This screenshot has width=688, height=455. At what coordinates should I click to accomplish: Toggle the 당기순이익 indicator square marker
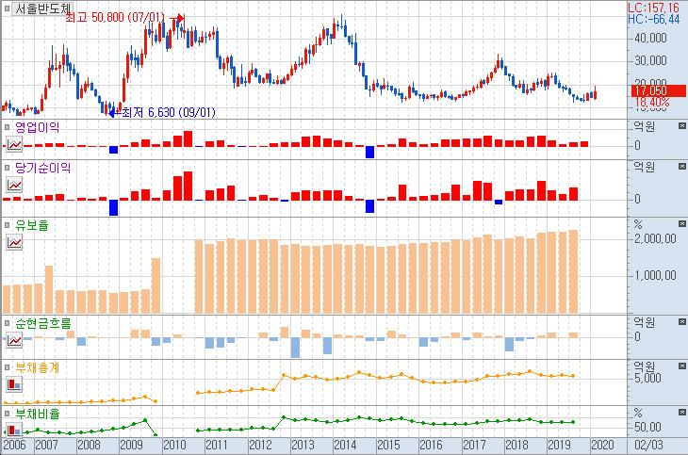point(7,168)
